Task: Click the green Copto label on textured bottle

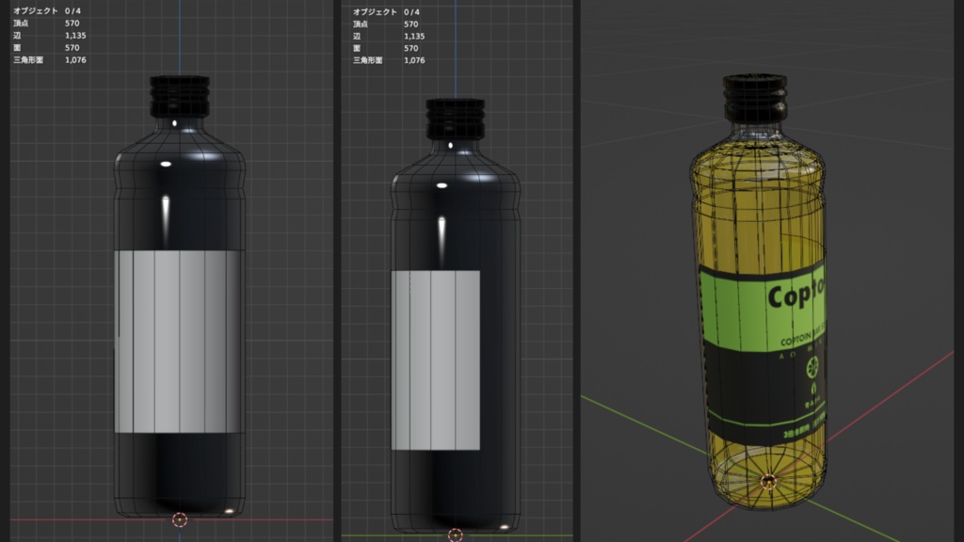Action: (763, 308)
